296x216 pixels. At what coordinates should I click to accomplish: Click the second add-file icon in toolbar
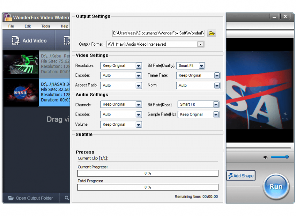(x=67, y=41)
